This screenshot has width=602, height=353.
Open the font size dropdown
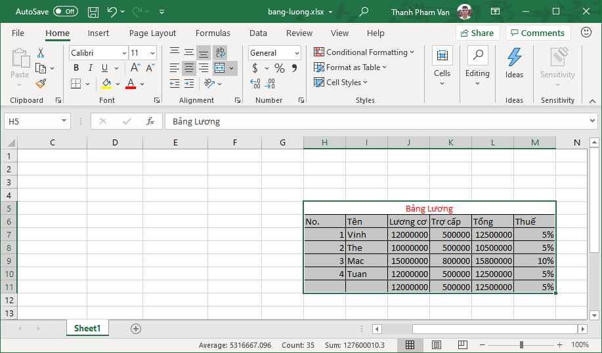click(152, 53)
